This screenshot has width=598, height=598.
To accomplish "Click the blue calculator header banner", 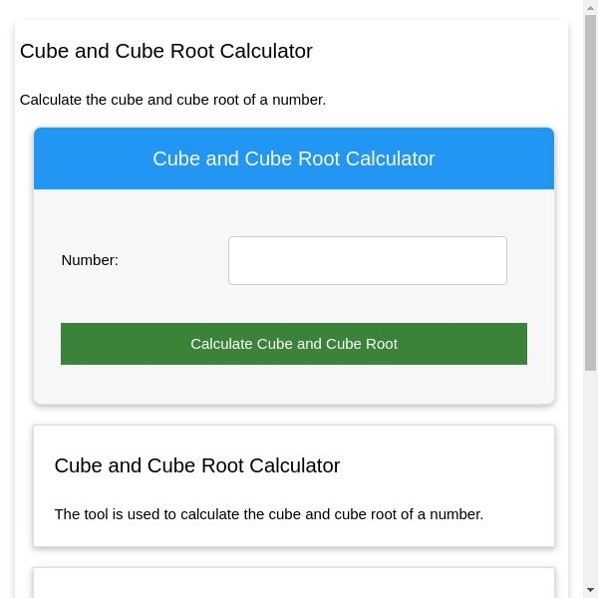I will point(294,158).
